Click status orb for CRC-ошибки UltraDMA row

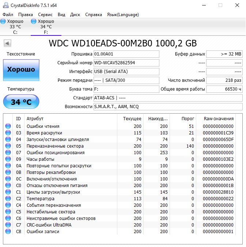coord(8,225)
